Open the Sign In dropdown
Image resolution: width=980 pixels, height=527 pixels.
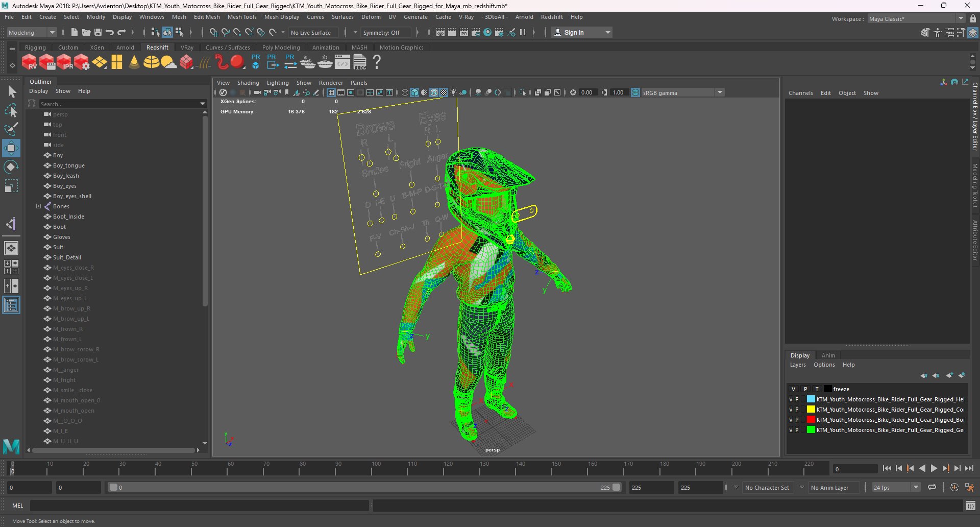(582, 32)
